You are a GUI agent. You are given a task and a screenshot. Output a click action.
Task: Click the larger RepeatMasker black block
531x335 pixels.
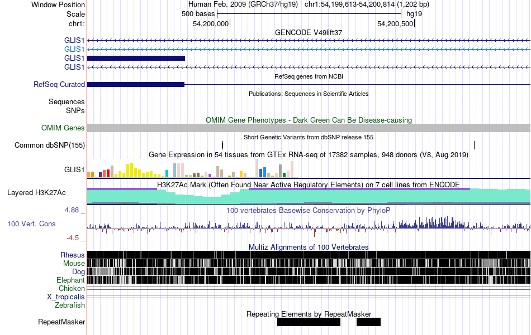pyautogui.click(x=309, y=322)
